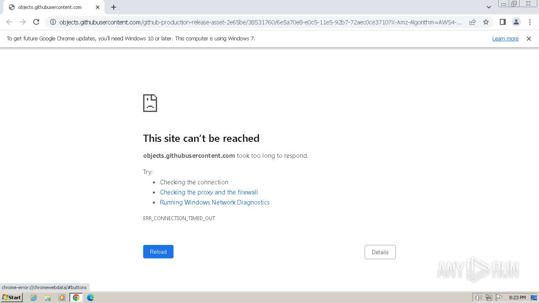
Task: Open the Learn more link
Action: coord(505,39)
